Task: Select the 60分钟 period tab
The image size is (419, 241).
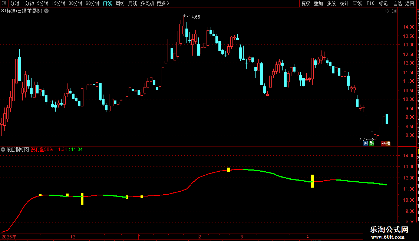Action: [92, 3]
